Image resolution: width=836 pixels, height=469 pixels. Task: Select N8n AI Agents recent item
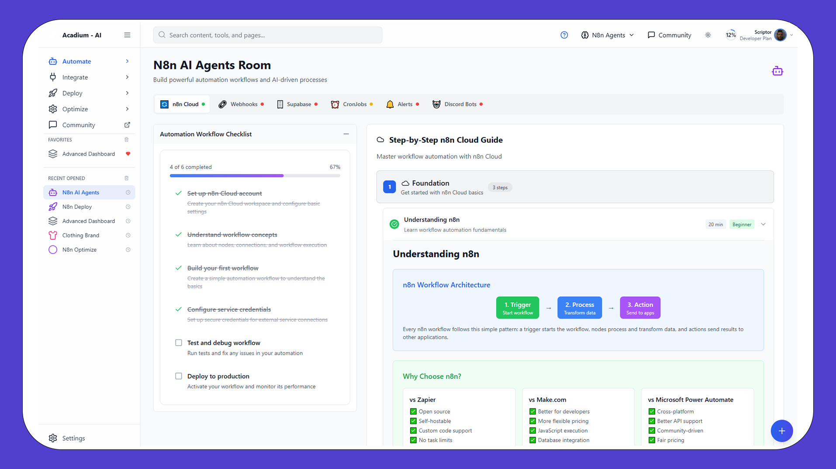(x=89, y=192)
